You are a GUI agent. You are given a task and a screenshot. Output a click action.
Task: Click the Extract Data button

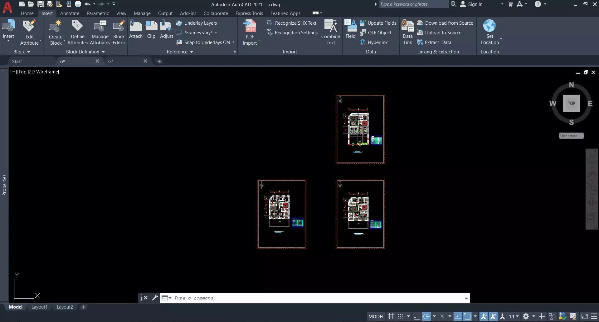coord(434,42)
